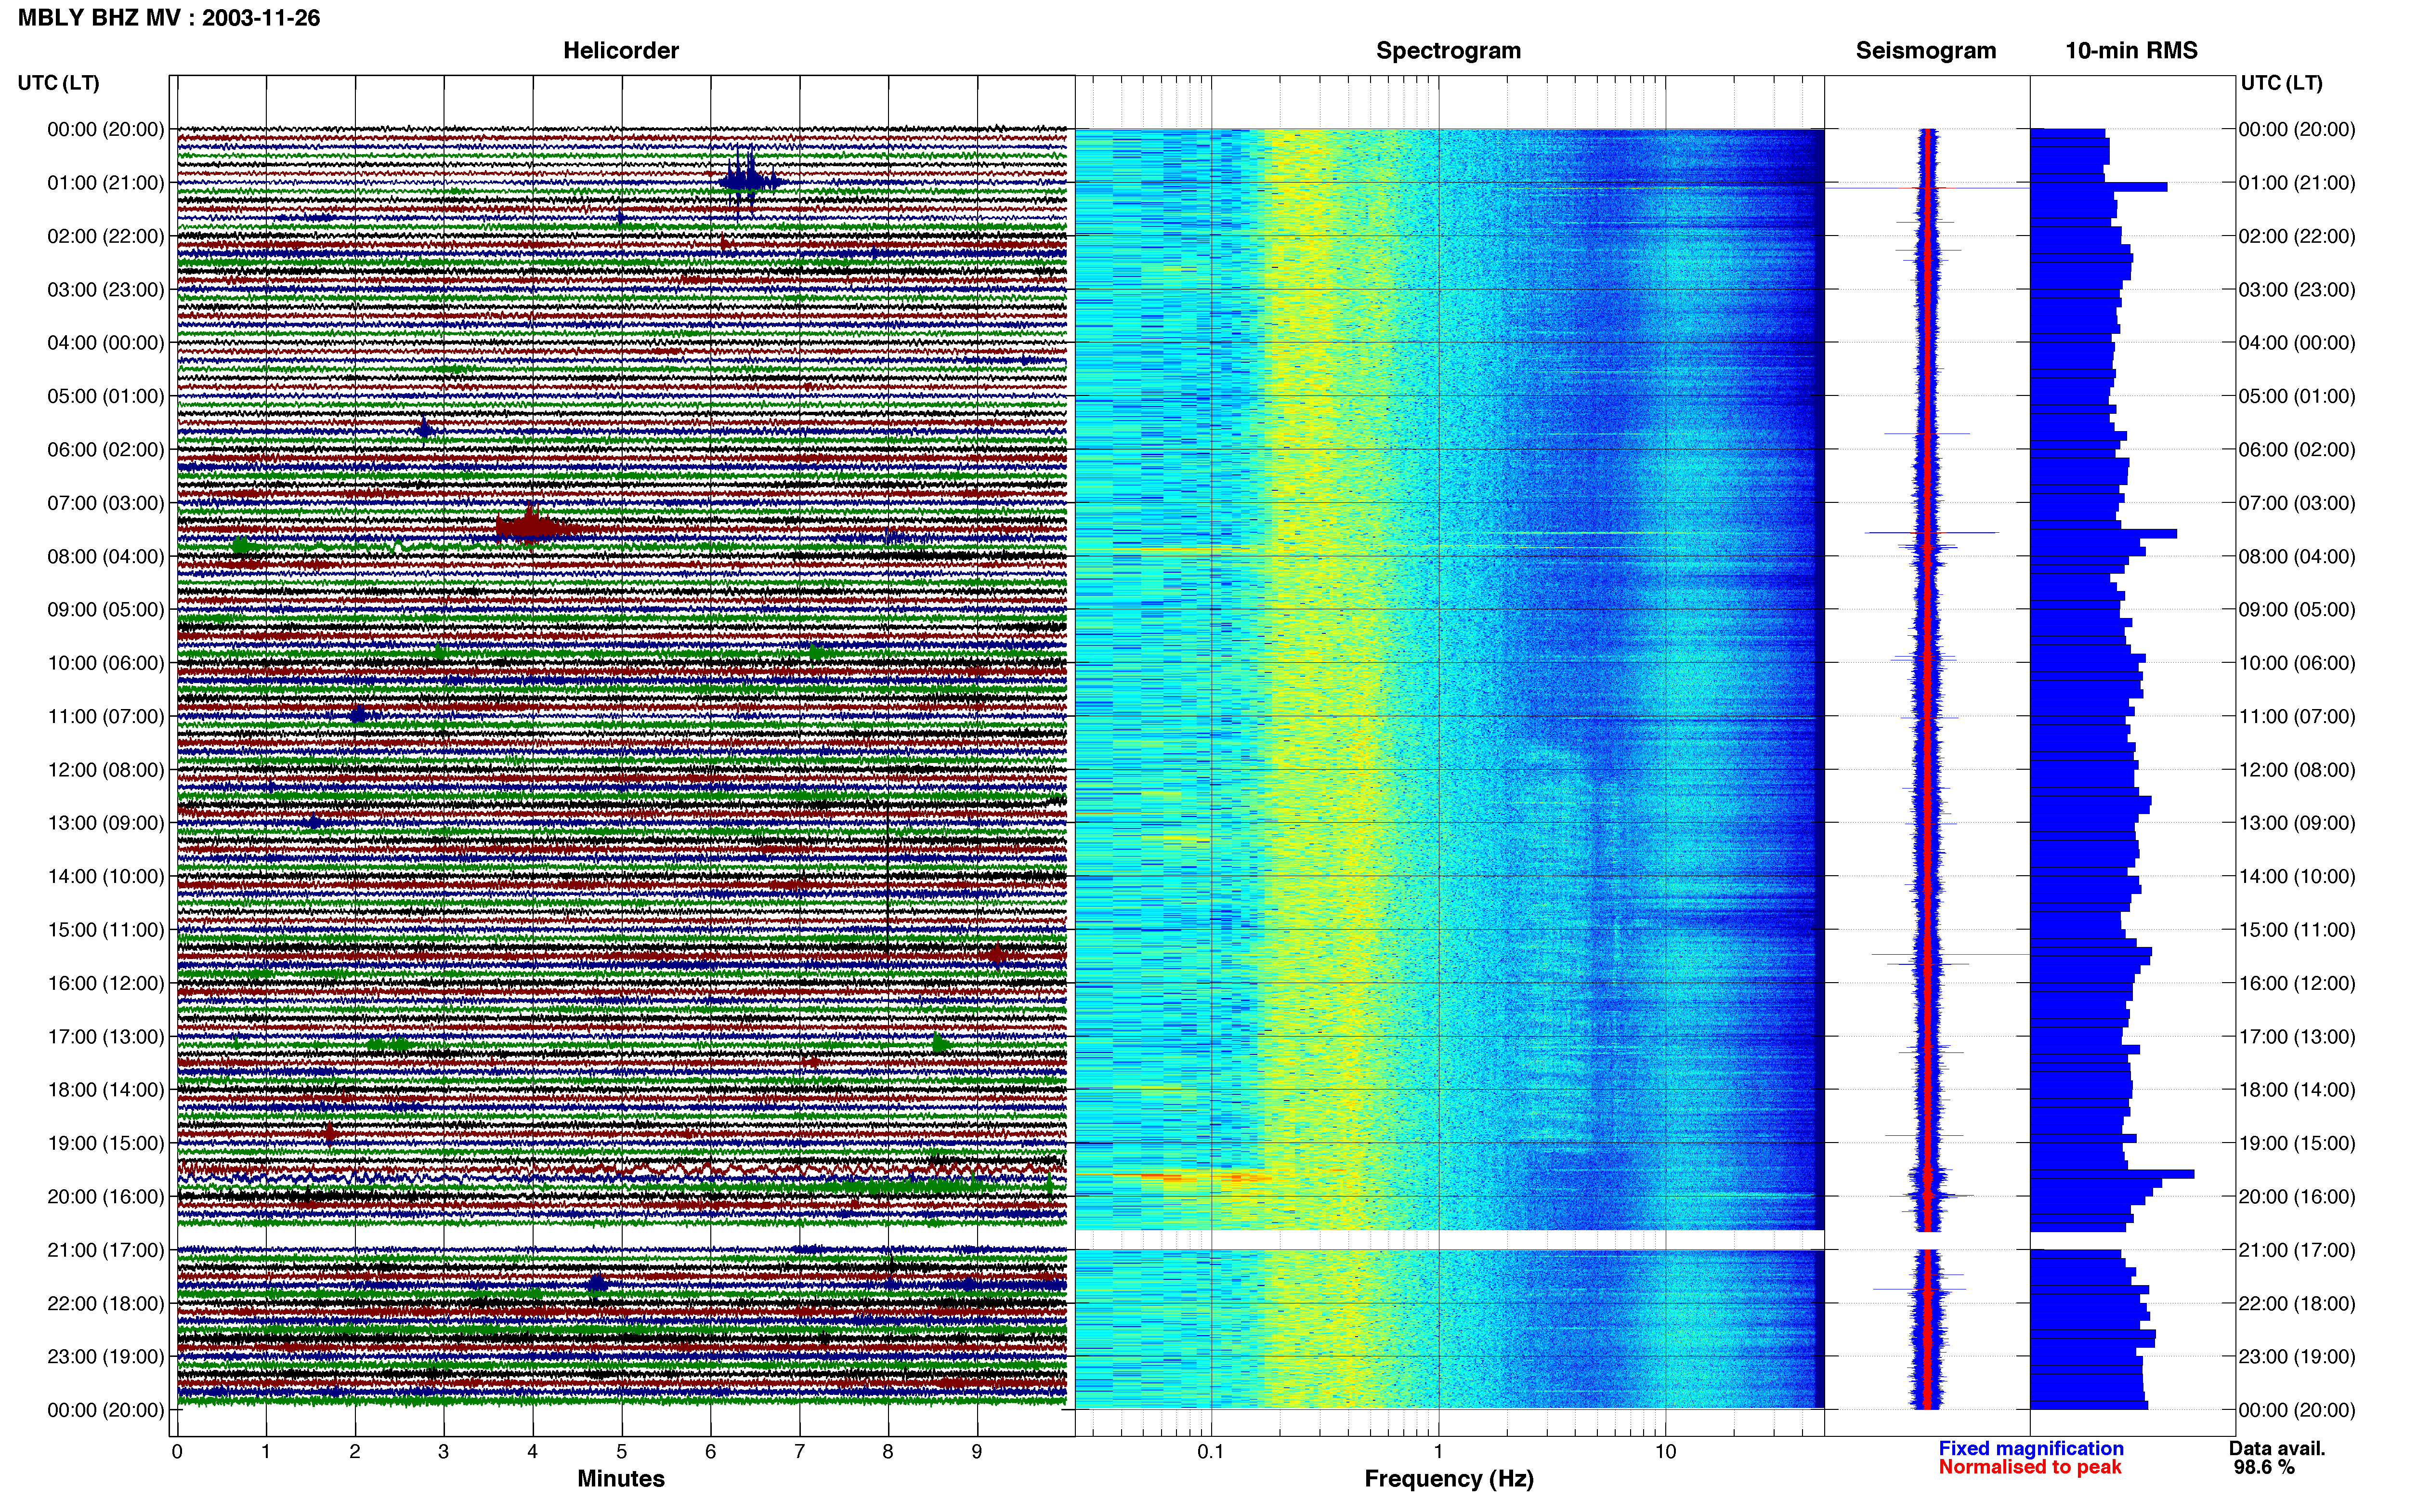Viewport: 2417px width, 1512px height.
Task: Click '22:00 (18:00)' on the right time axis
Action: (2297, 1303)
